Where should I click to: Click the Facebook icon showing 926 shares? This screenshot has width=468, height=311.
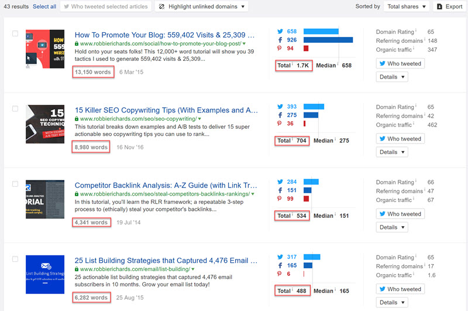point(279,40)
